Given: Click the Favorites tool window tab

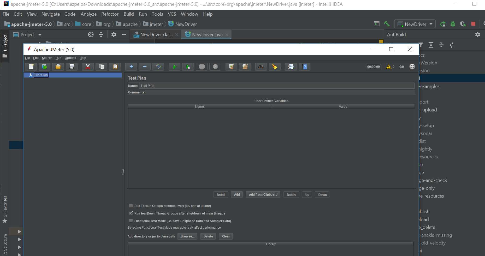Looking at the screenshot, I should (5, 210).
